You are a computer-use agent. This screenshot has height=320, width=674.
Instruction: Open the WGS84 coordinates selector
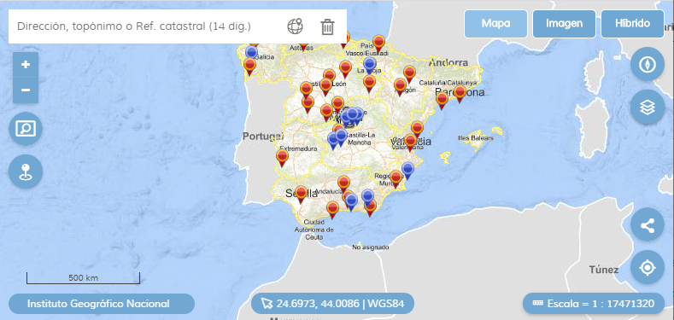332,304
